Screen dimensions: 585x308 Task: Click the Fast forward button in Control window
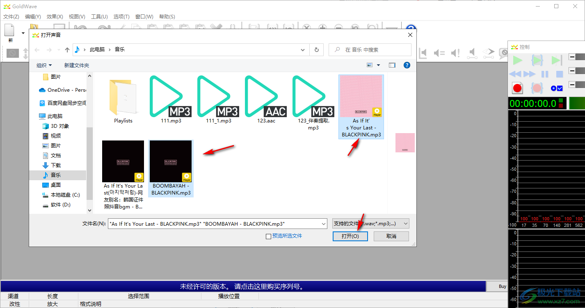tap(529, 74)
